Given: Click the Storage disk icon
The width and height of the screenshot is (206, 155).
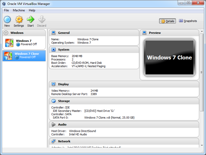Looking at the screenshot, I should (x=54, y=101).
